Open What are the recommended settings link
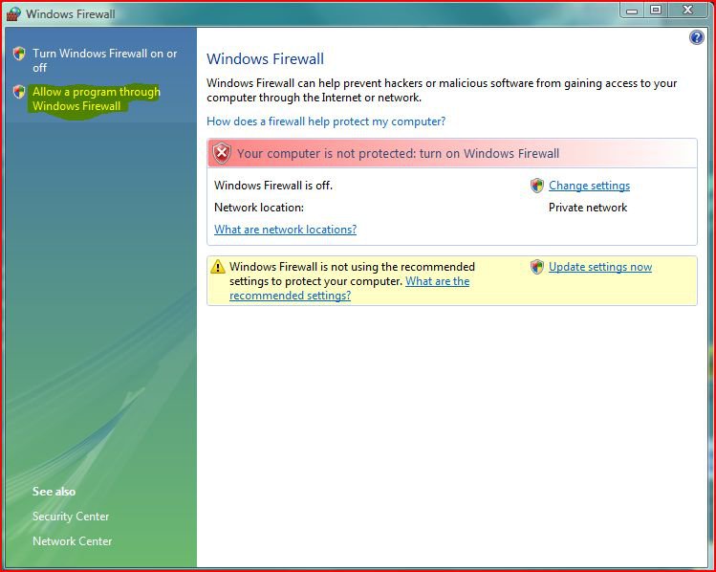The image size is (716, 572). click(x=349, y=288)
